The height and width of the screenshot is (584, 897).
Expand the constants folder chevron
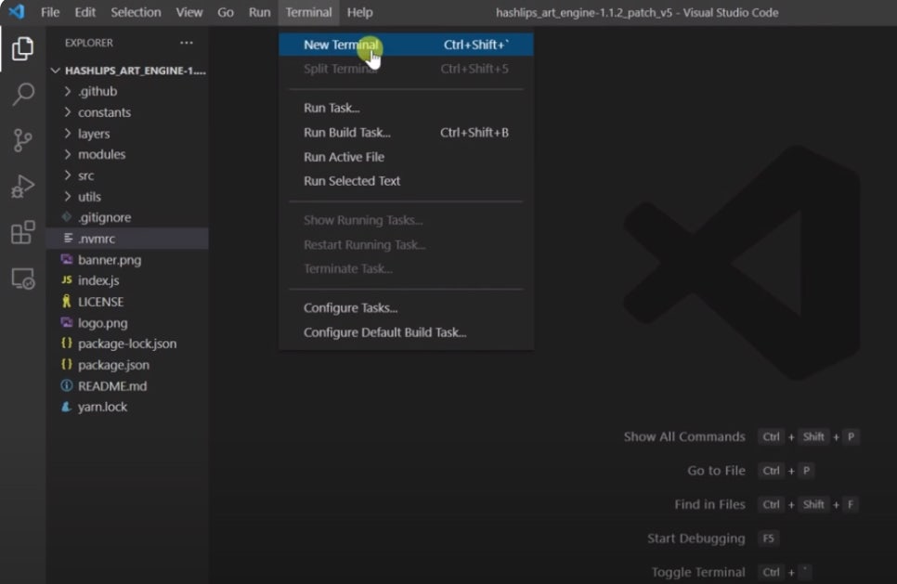click(68, 112)
